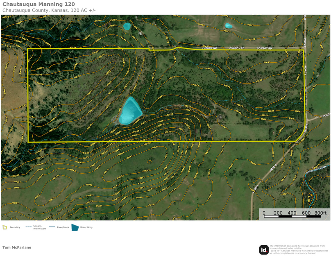The width and height of the screenshot is (331, 256).
Task: Toggle the River/Creek legend entry
Action: [62, 227]
